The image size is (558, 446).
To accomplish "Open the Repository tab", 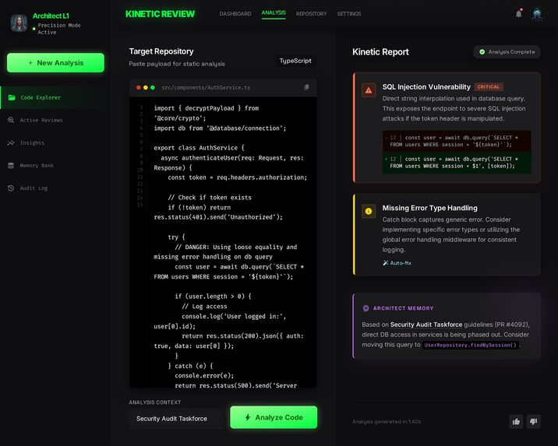I will (312, 14).
